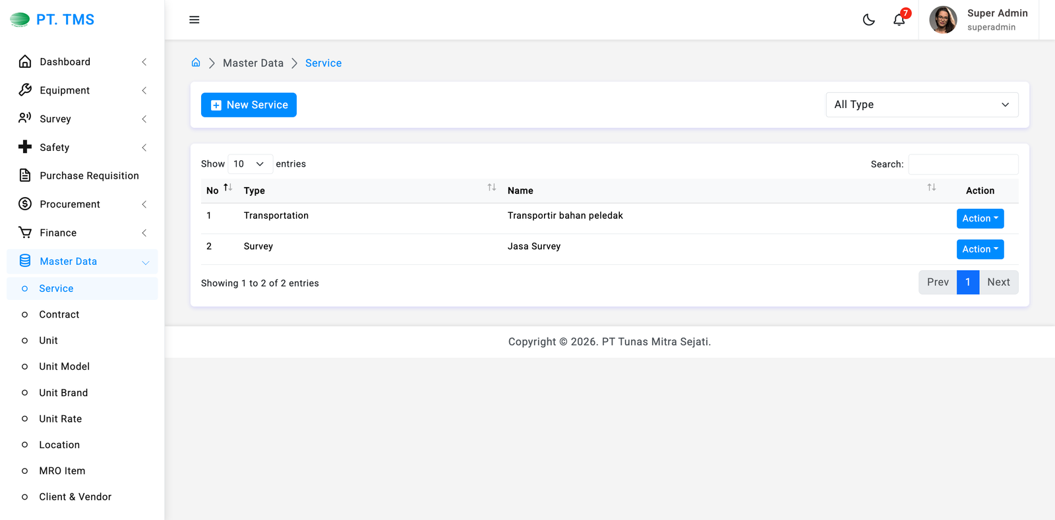Open the Contract submenu item
This screenshot has width=1055, height=520.
[x=59, y=315]
